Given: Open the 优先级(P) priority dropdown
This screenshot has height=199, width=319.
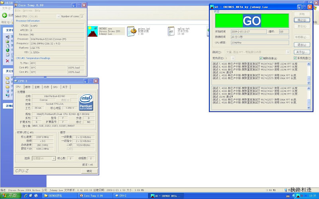Looking at the screenshot, I should pos(233,58).
